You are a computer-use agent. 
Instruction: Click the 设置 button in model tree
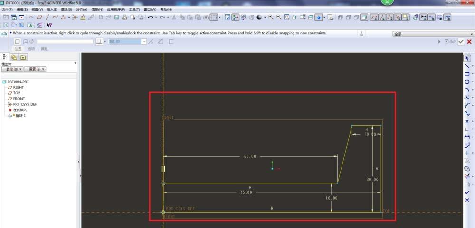pos(35,69)
